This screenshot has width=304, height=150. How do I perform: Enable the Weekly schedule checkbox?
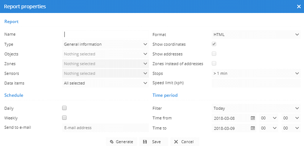point(64,118)
